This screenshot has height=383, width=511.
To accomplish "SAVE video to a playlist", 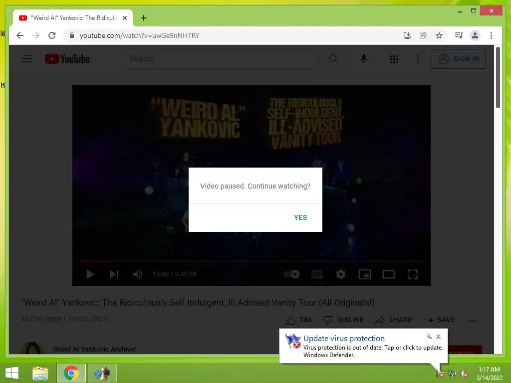I will (439, 320).
